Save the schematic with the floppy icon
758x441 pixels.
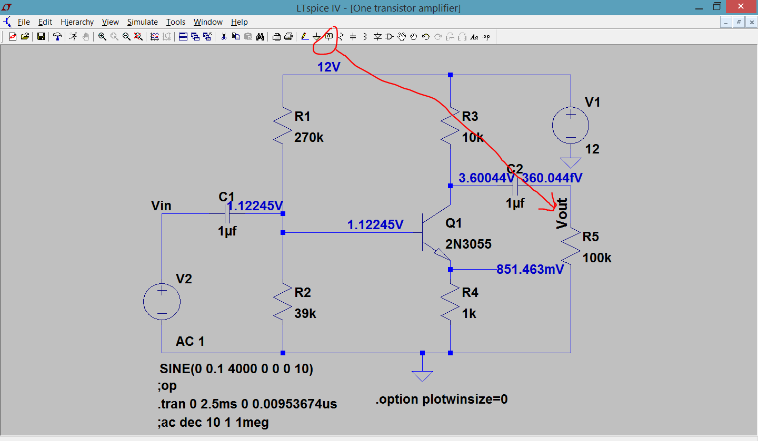click(41, 37)
